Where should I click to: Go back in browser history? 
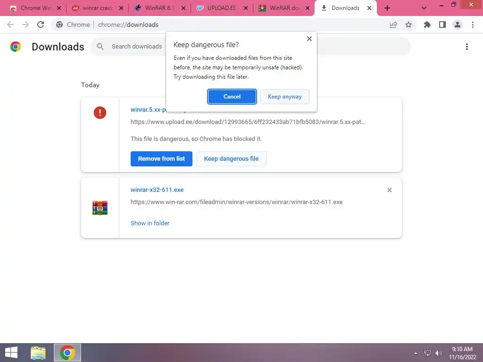(10, 25)
